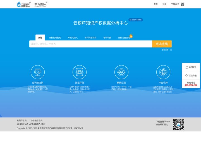The width and height of the screenshot is (201, 151).
Task: Click the 信息全方位展示 badge
Action: (x=136, y=20)
